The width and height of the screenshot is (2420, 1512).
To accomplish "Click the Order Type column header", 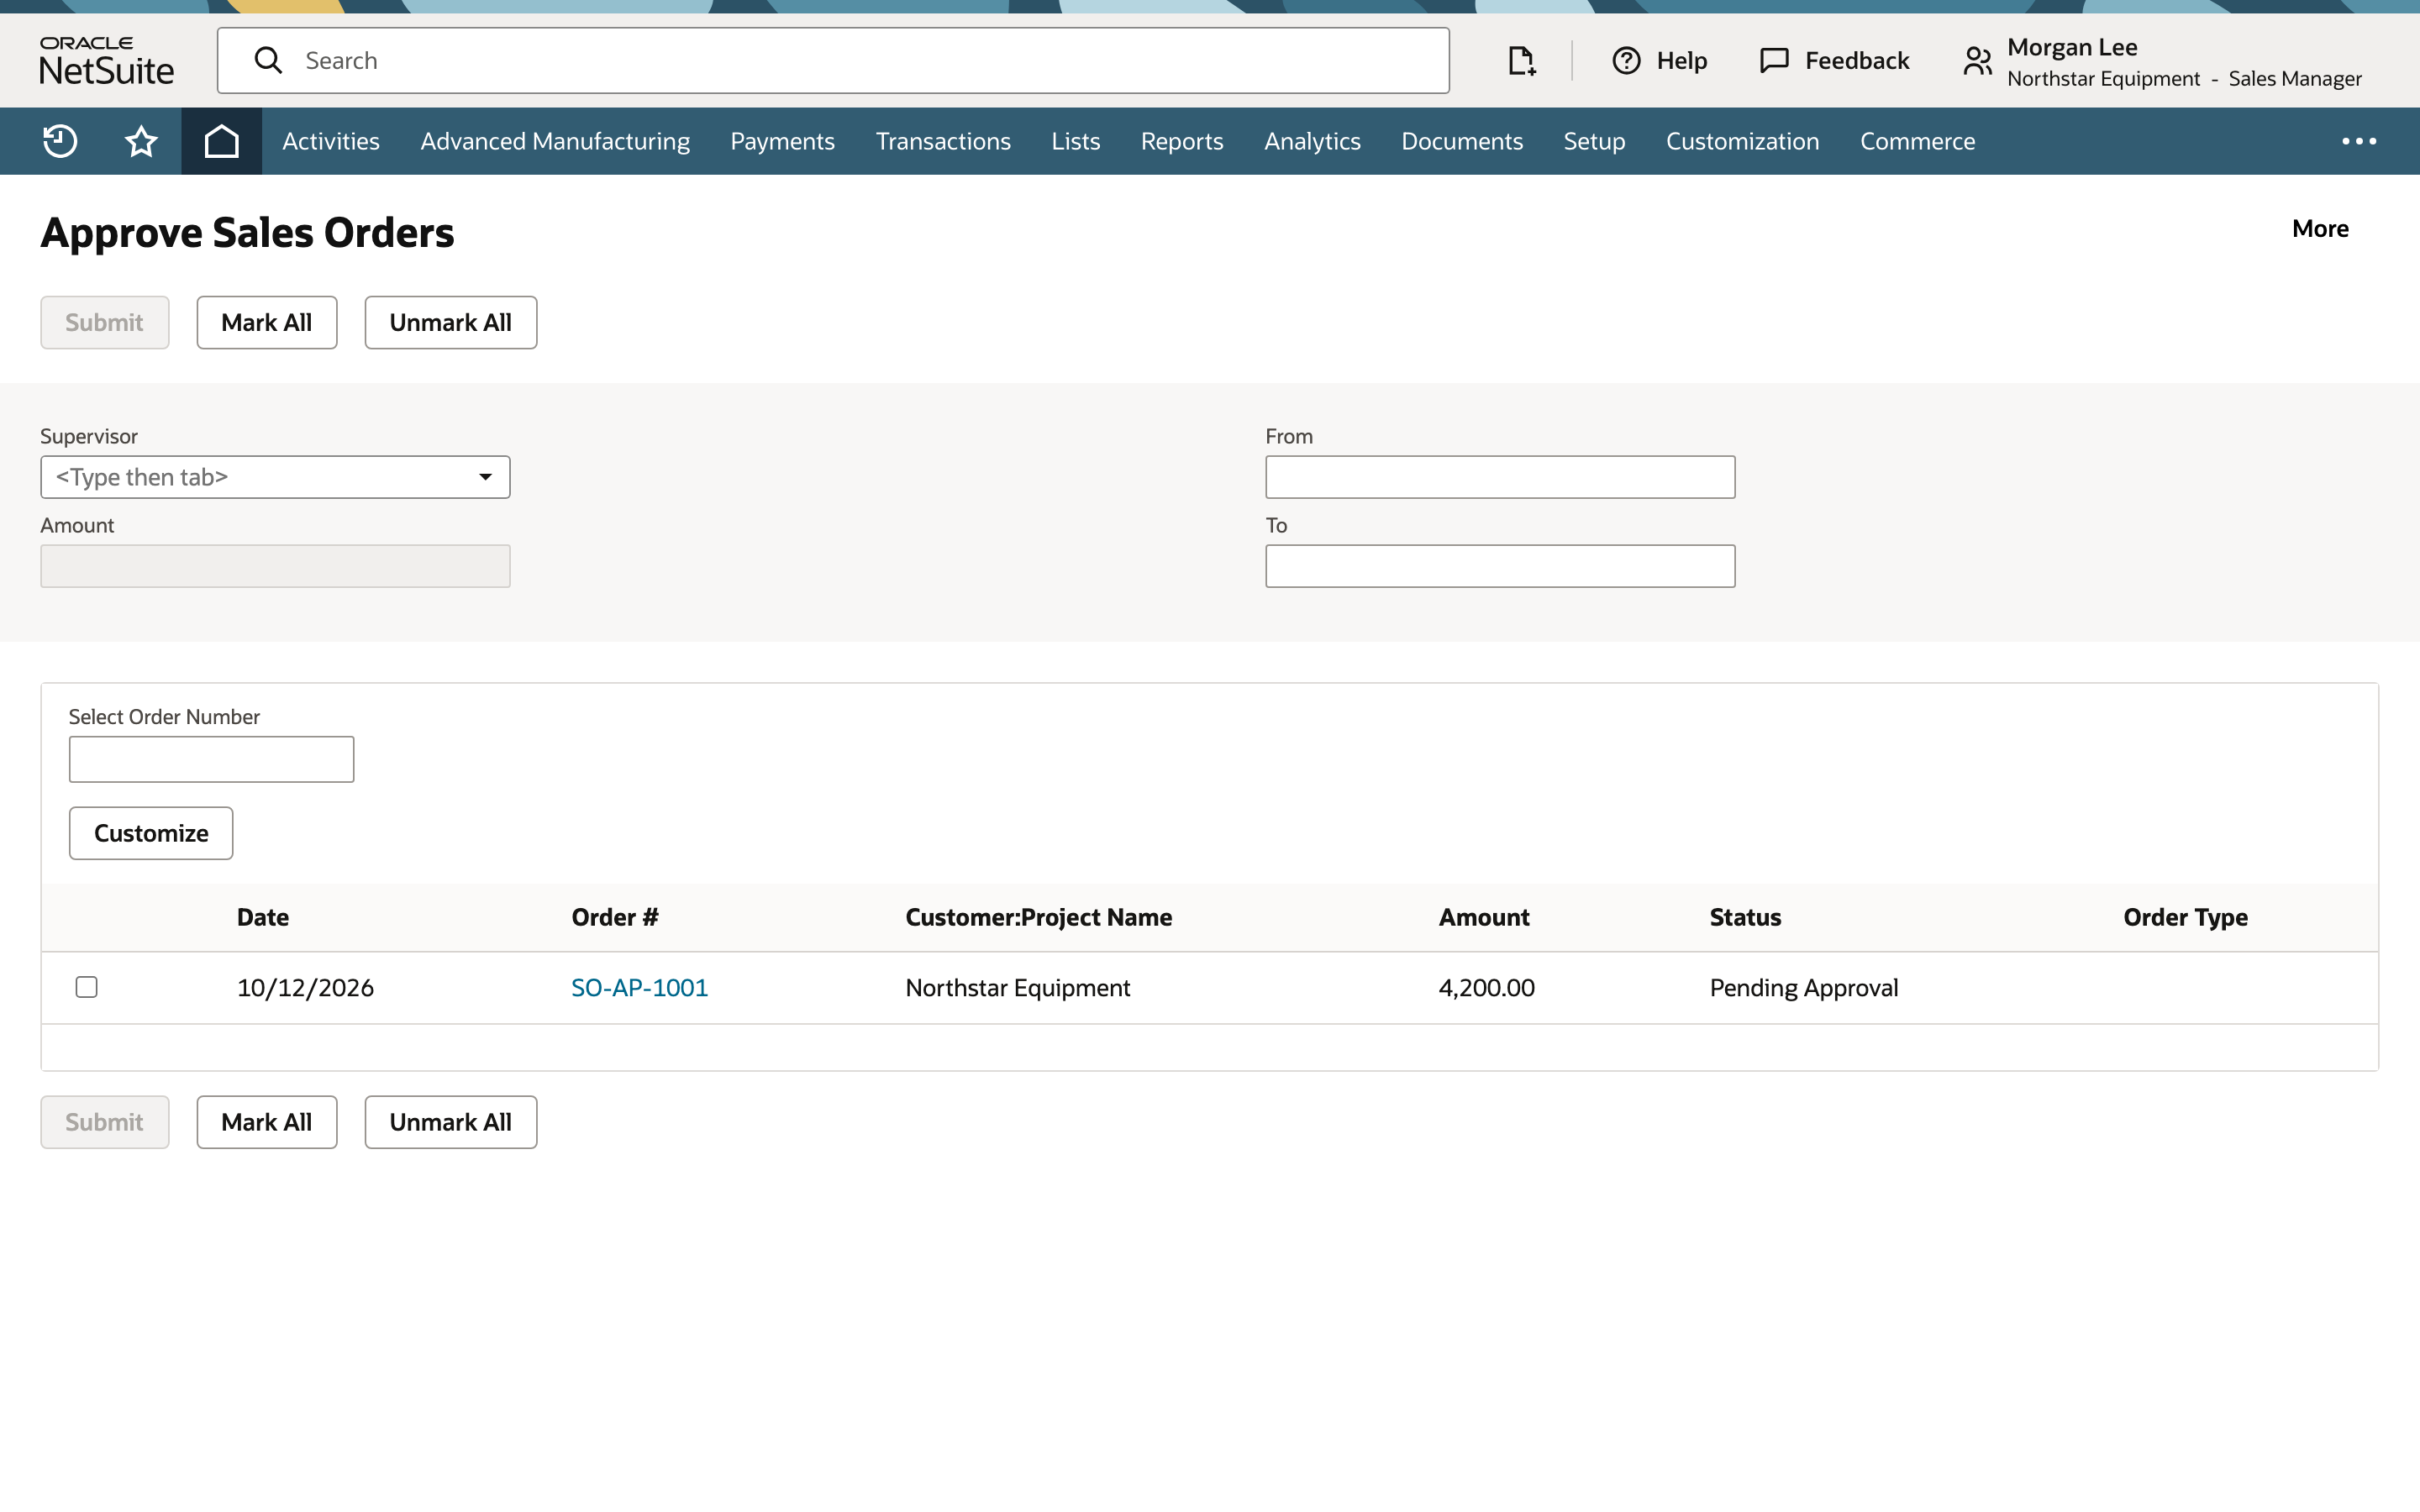I will (x=2185, y=917).
